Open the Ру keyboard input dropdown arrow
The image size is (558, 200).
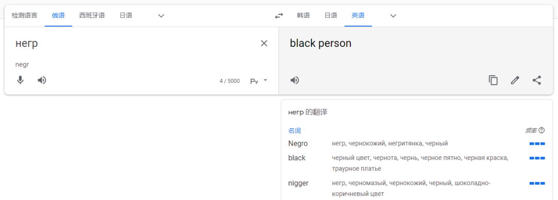pos(265,80)
